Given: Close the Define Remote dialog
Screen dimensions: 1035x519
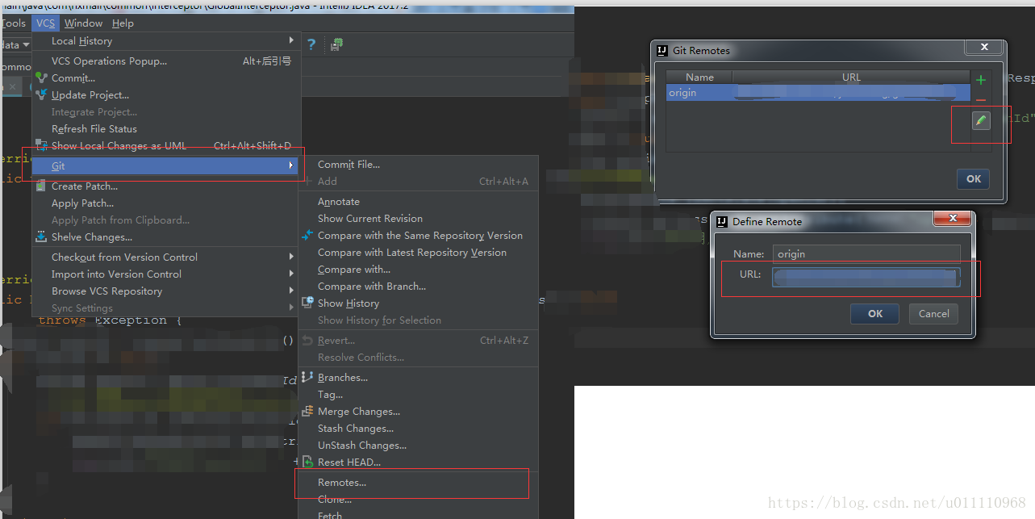Looking at the screenshot, I should pyautogui.click(x=953, y=218).
